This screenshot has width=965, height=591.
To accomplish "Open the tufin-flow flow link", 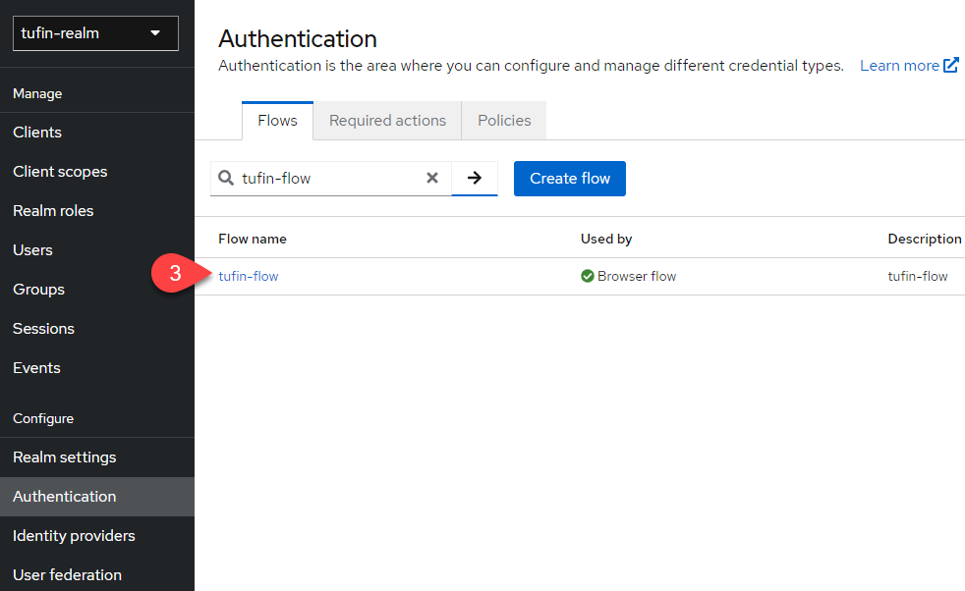I will (249, 277).
